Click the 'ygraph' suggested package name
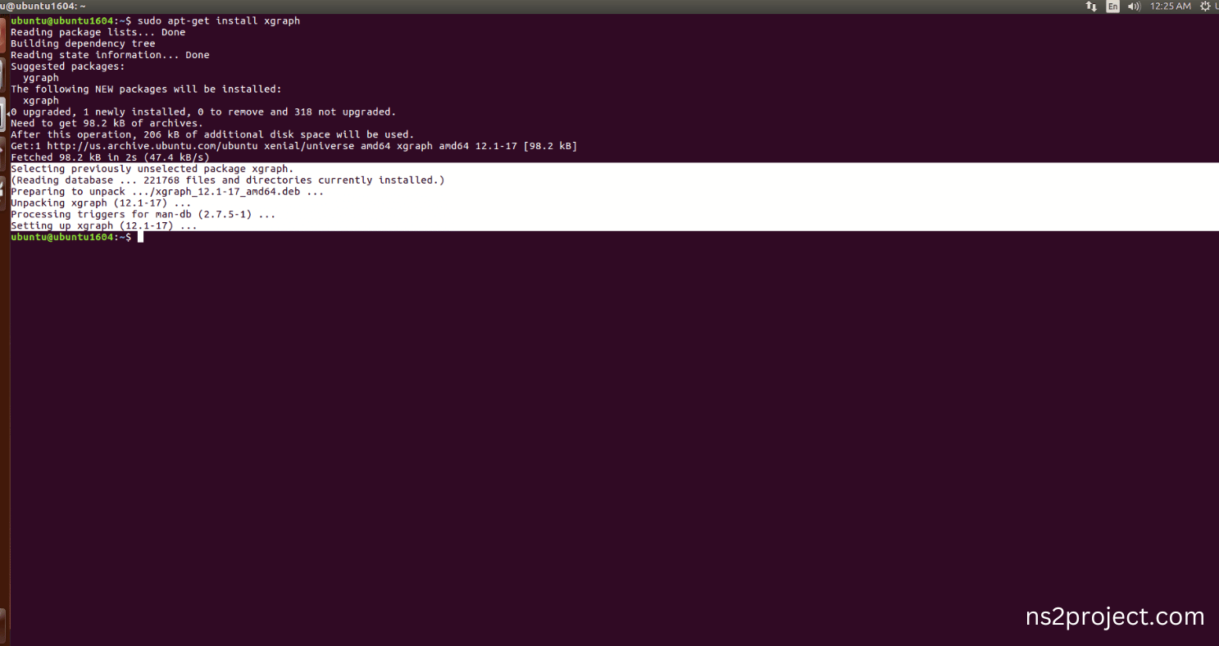 41,78
